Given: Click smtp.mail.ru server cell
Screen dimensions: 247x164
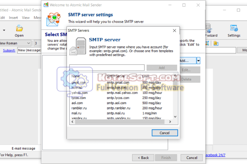Looking at the screenshot, I should pos(116,113).
